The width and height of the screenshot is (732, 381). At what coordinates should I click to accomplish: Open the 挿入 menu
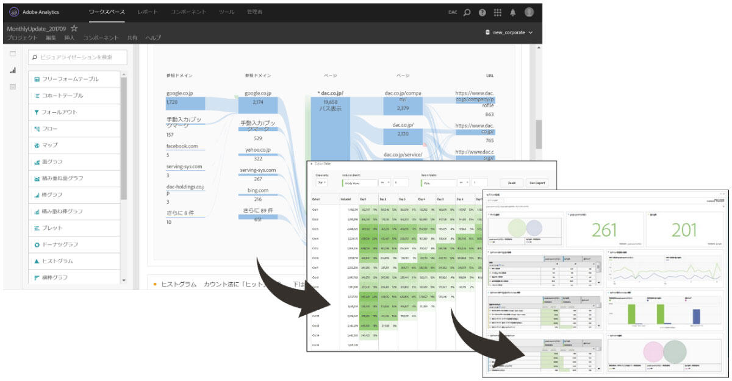70,38
